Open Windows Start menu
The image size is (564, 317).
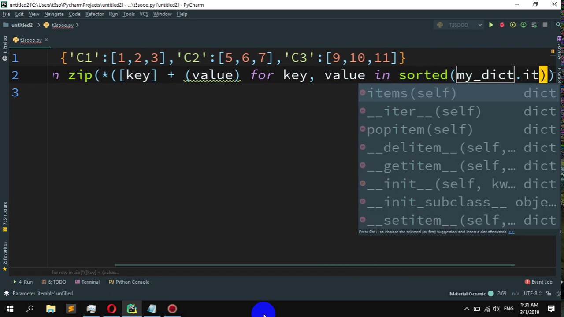(x=10, y=309)
